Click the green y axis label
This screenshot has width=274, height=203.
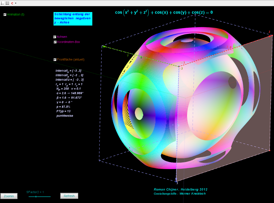coord(128,55)
